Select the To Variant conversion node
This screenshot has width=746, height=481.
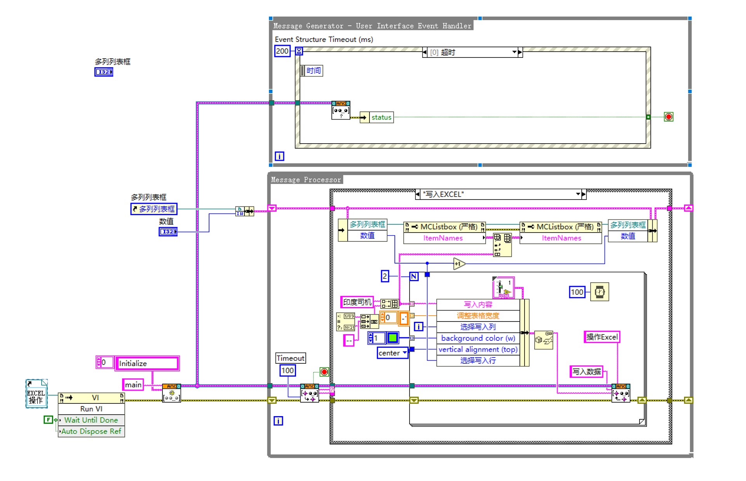coord(543,340)
